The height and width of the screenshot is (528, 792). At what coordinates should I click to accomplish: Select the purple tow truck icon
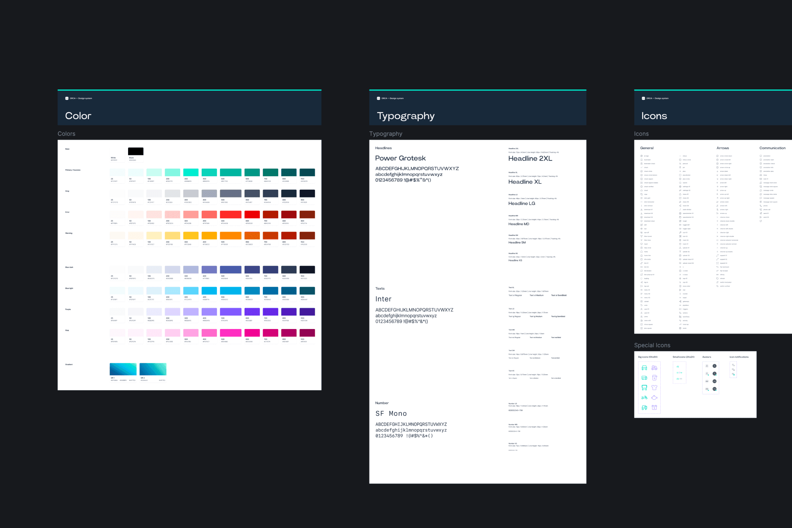coord(654,368)
